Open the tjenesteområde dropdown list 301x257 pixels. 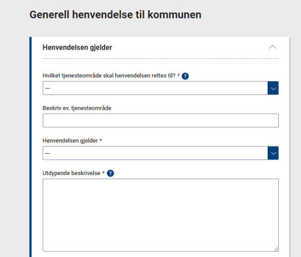click(161, 88)
